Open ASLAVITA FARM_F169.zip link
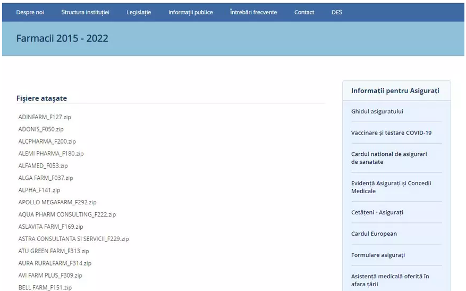 51,227
